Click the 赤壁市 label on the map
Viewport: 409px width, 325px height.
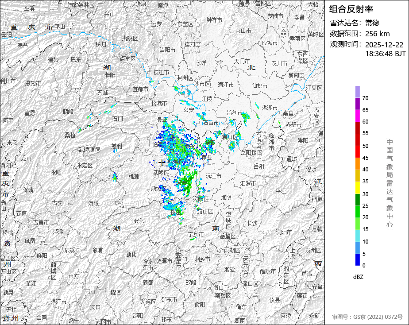point(293,125)
